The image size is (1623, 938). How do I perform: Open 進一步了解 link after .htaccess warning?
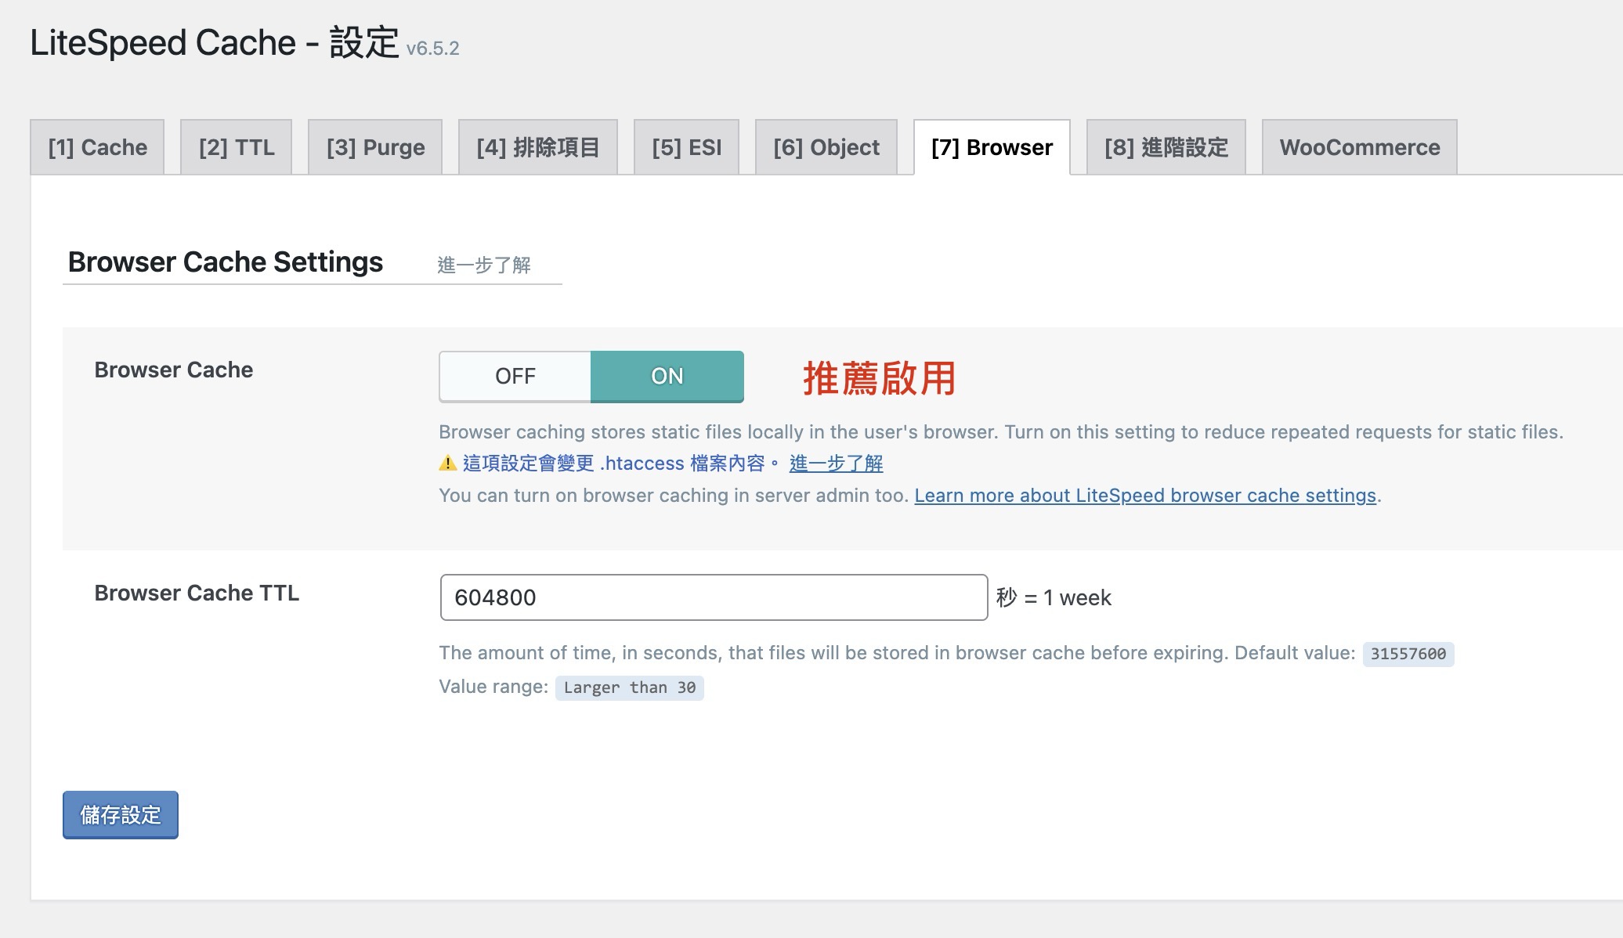[836, 464]
